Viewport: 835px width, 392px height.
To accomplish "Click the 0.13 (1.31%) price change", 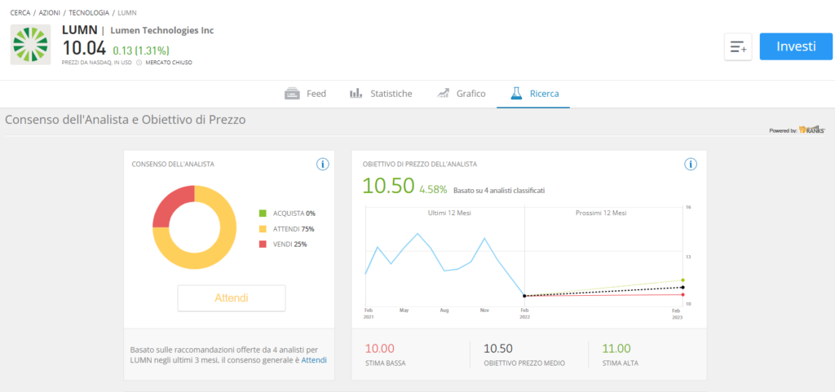I will (x=141, y=51).
